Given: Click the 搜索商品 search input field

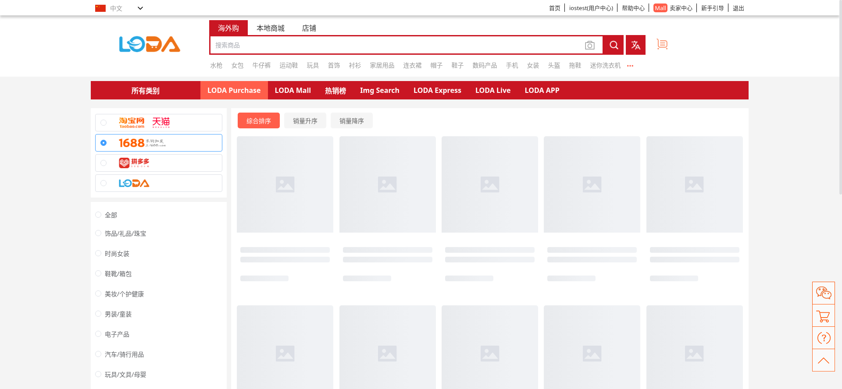Looking at the screenshot, I should pyautogui.click(x=395, y=45).
